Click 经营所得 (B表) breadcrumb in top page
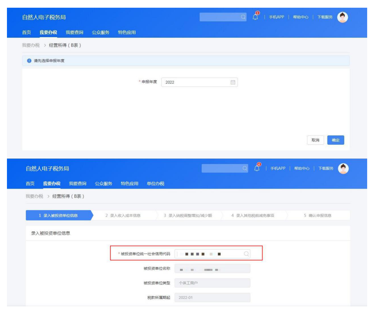Viewport: 379px width, 328px height. point(65,45)
